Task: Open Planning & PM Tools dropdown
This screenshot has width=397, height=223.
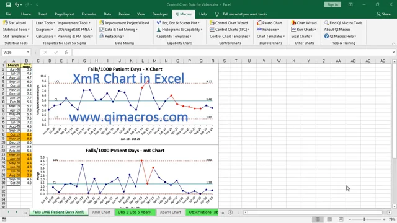Action: pos(75,36)
